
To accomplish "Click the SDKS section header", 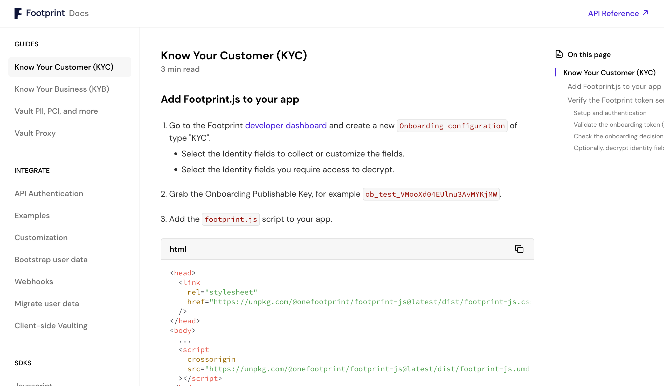I will pos(23,363).
